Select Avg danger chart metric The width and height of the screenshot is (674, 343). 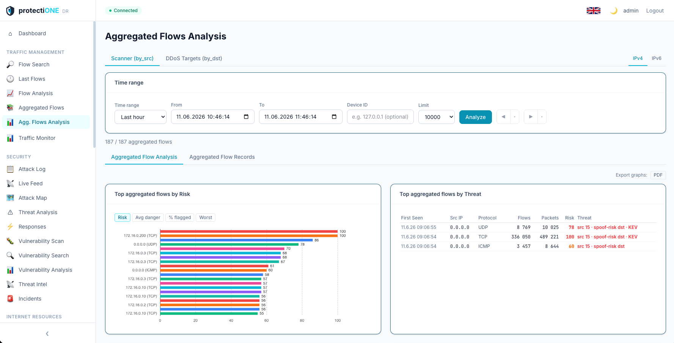[x=148, y=218]
